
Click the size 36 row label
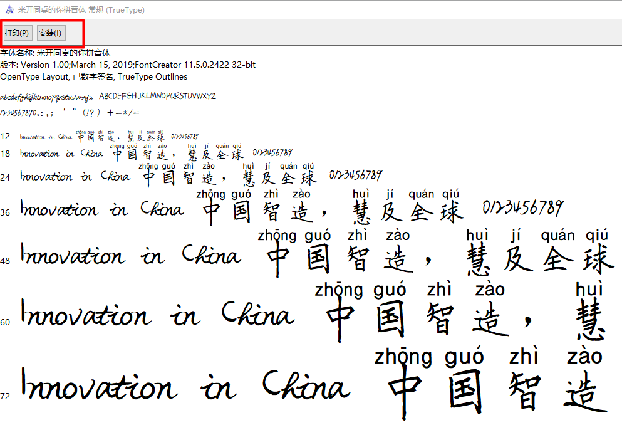pyautogui.click(x=5, y=213)
